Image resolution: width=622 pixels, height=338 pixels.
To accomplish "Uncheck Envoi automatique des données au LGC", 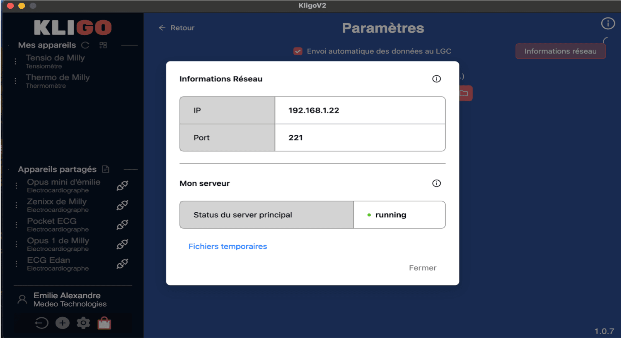I will 298,51.
